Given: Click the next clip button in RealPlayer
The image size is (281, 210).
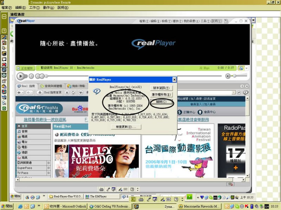Looking at the screenshot, I should click(42, 76).
